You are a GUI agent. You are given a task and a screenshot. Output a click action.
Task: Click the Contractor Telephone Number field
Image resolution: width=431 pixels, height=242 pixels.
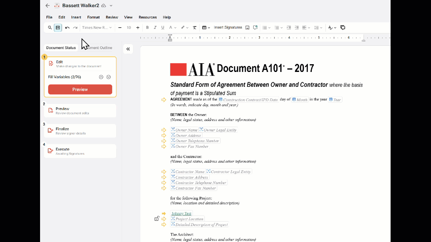[199, 183]
